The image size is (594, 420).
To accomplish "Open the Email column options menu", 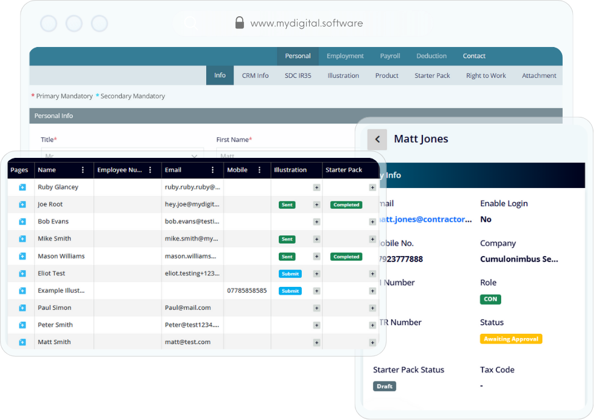I will click(x=213, y=170).
